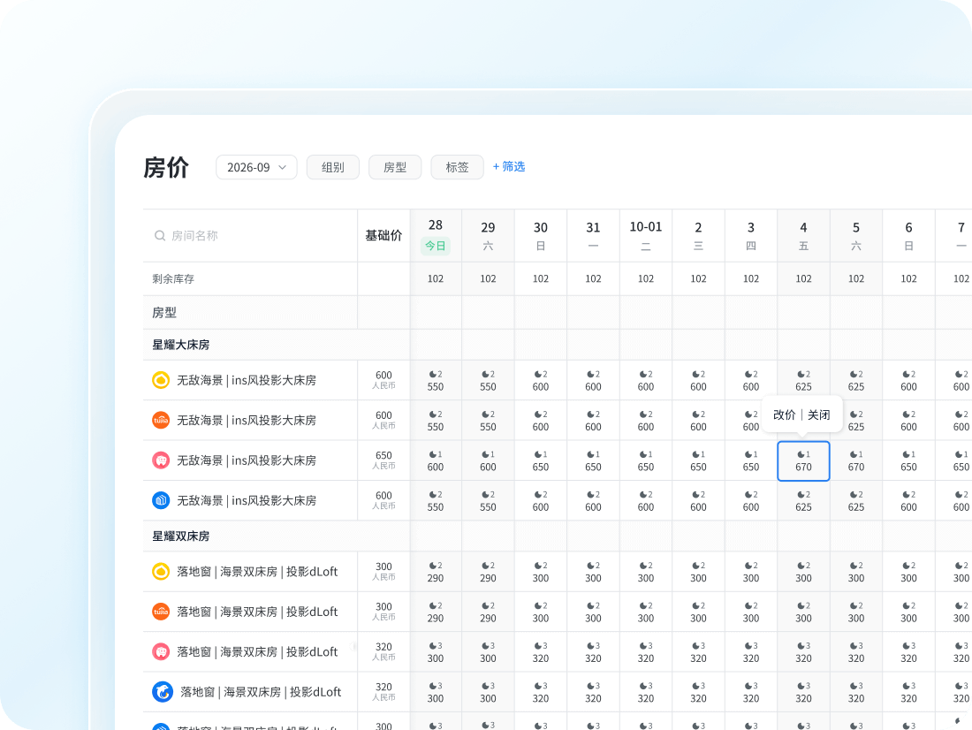This screenshot has width=972, height=730.
Task: Click orange Tujia icon in 星耀双床房 section
Action: [161, 612]
